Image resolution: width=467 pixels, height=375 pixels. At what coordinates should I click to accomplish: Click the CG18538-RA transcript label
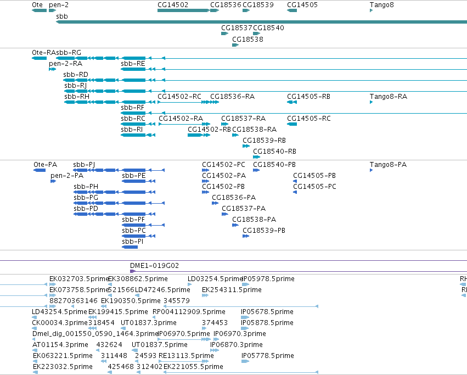pyautogui.click(x=254, y=130)
